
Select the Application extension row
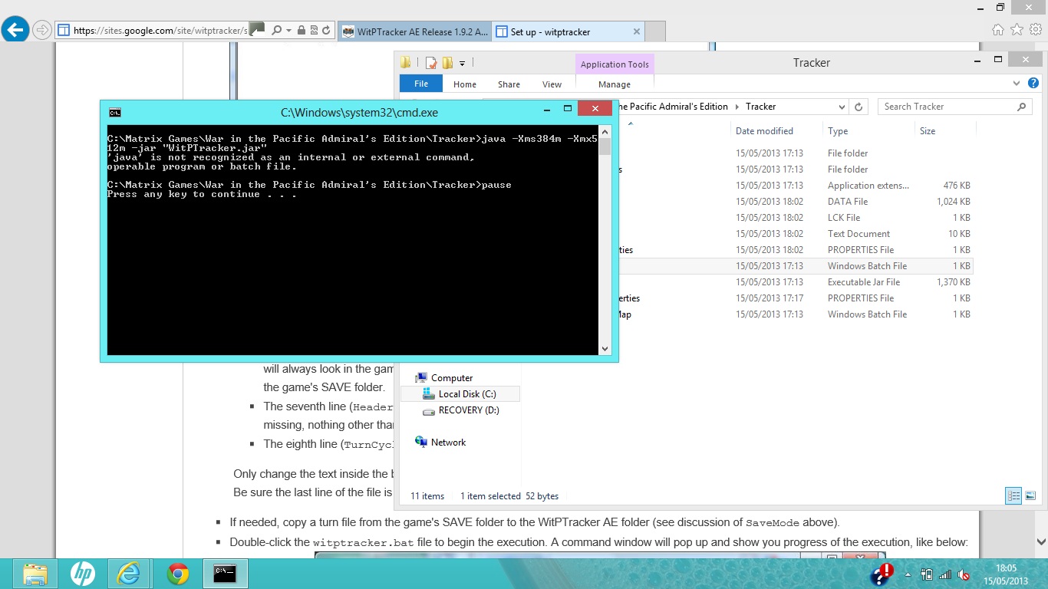(795, 186)
